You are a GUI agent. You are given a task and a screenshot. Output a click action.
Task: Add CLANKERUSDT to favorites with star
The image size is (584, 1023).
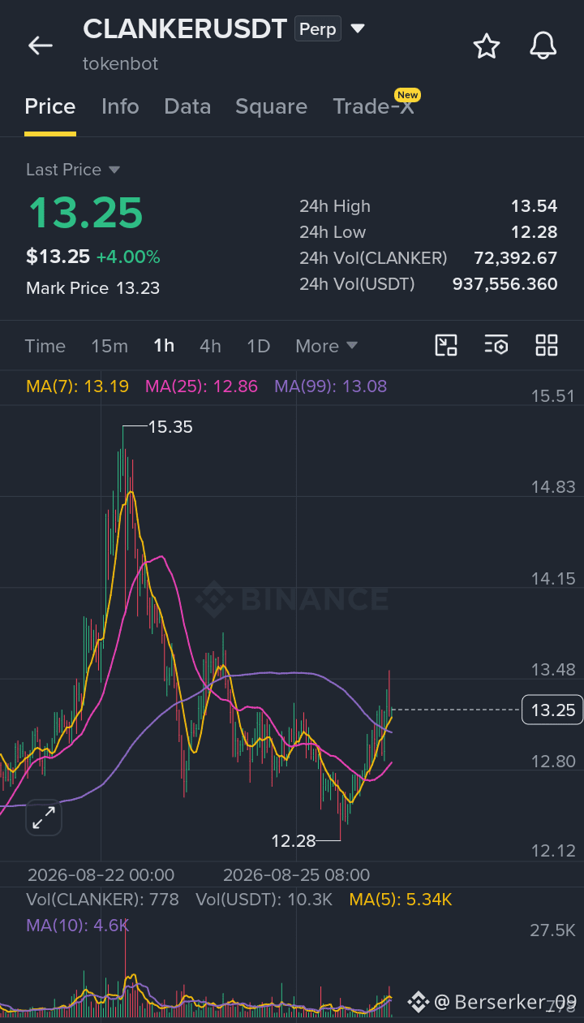(487, 46)
